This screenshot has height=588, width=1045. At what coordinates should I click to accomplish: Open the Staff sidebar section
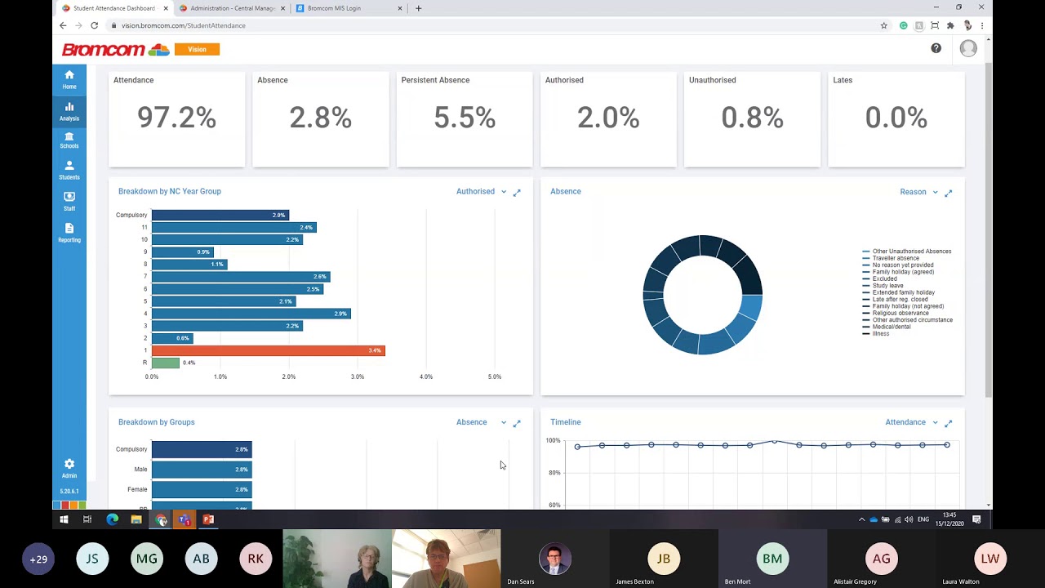69,202
